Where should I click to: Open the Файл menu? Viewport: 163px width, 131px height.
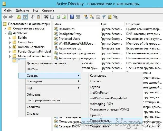point(8,11)
